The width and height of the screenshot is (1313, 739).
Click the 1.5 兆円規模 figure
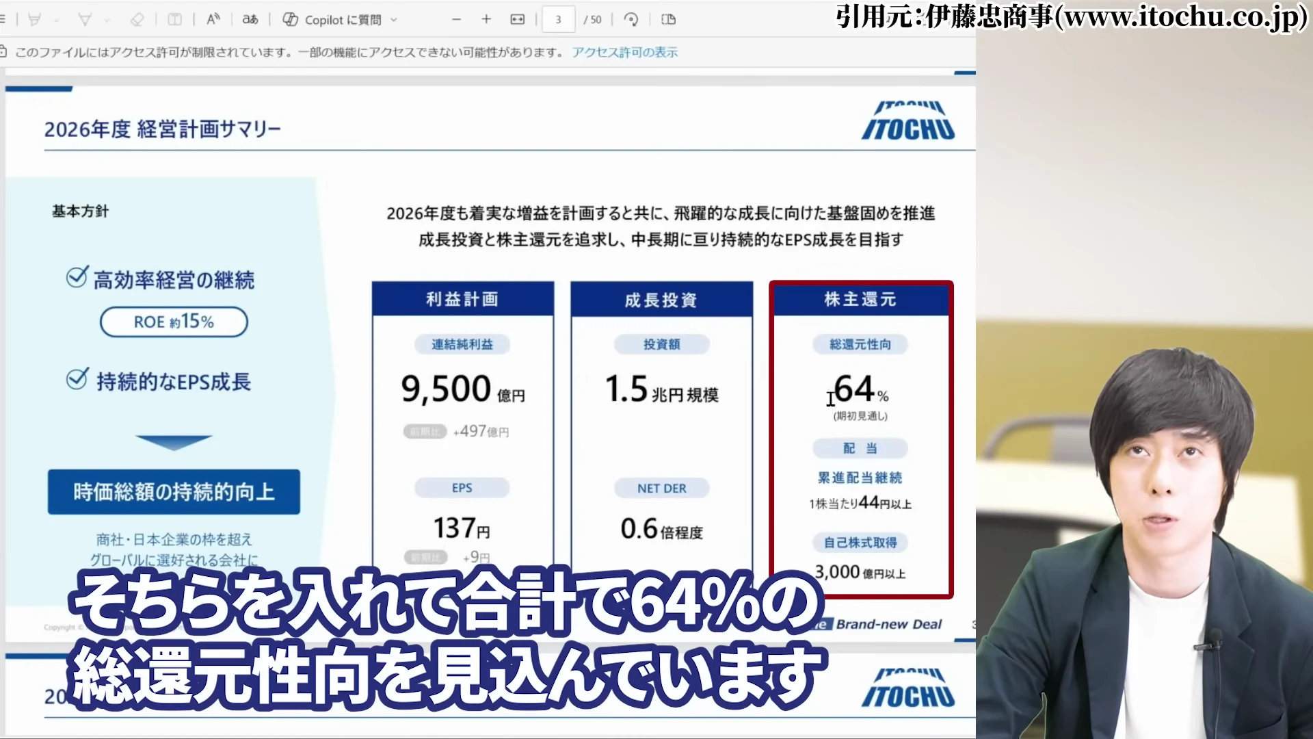pyautogui.click(x=662, y=390)
